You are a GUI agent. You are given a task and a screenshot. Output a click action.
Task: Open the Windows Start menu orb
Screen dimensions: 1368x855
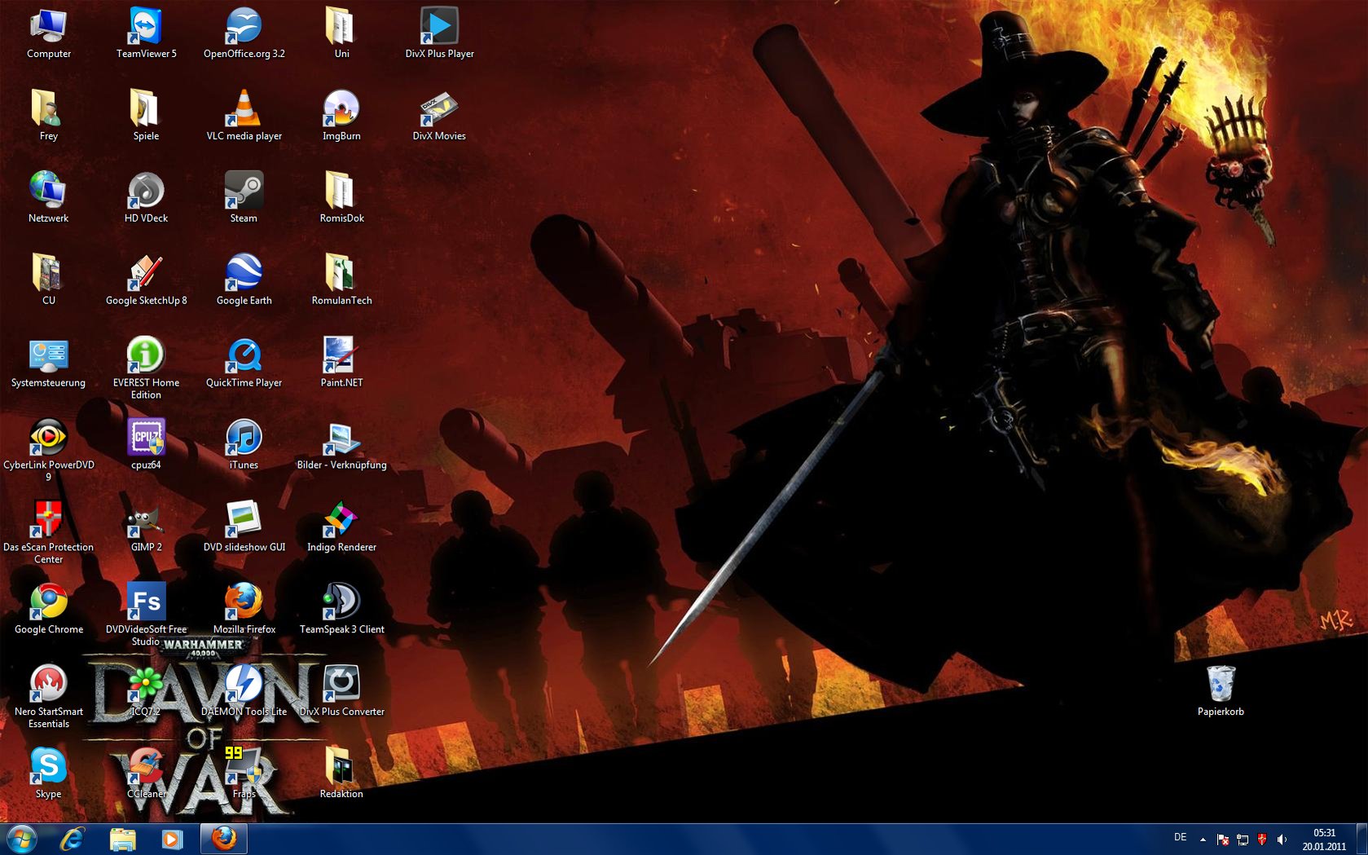[21, 839]
